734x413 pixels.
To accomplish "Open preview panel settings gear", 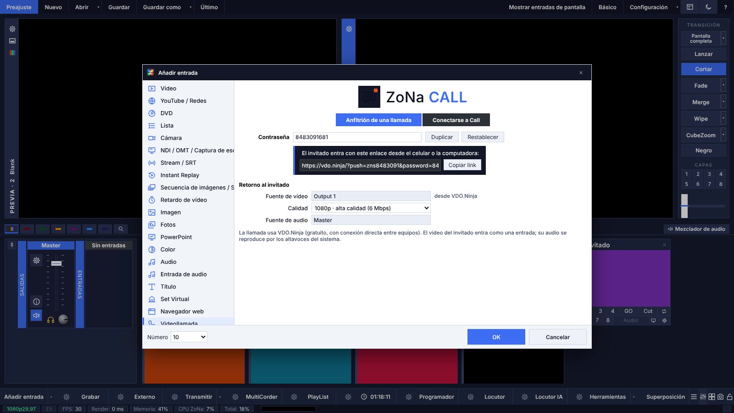I will point(12,29).
